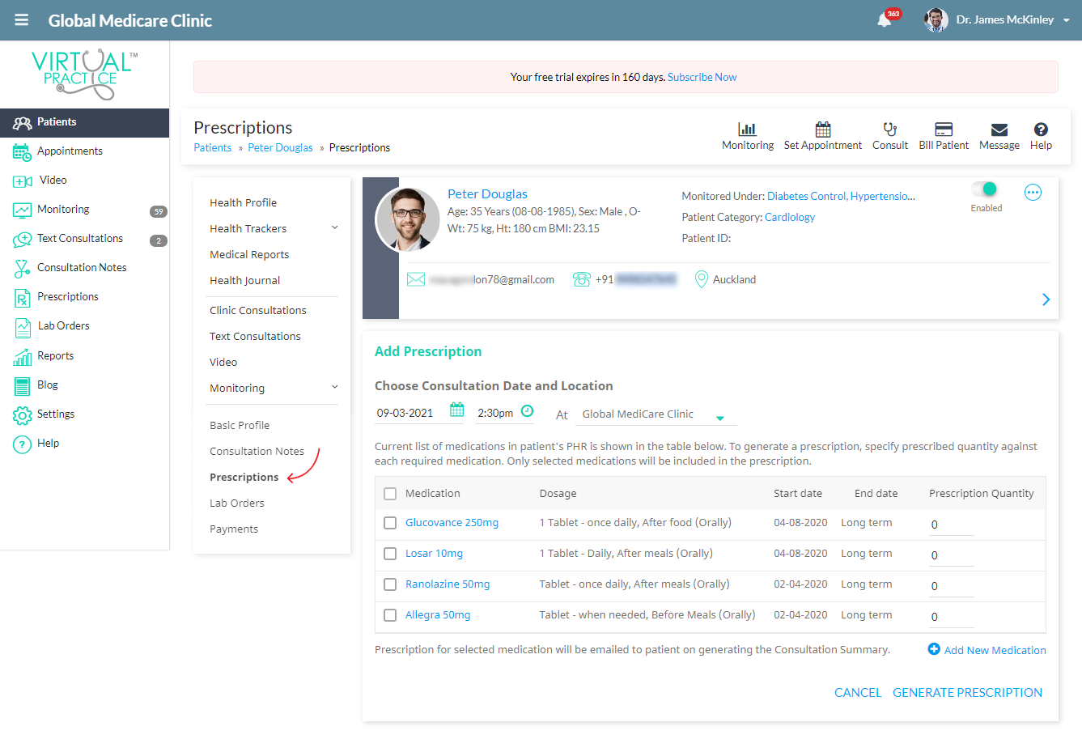Viewport: 1082px width, 752px height.
Task: Check the select-all Medication header checkbox
Action: pyautogui.click(x=390, y=494)
